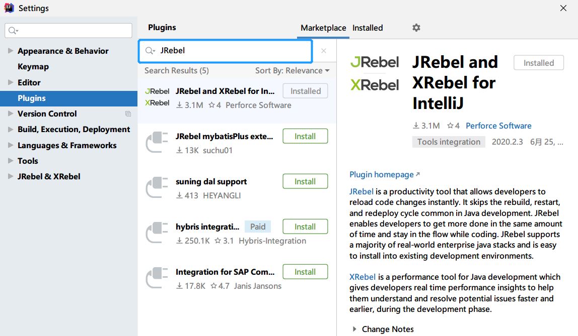578x336 pixels.
Task: Expand the Appearance & Behavior tree item
Action: point(10,51)
